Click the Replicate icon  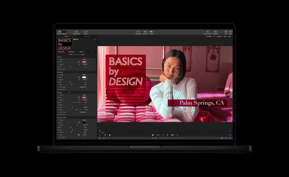(215, 32)
